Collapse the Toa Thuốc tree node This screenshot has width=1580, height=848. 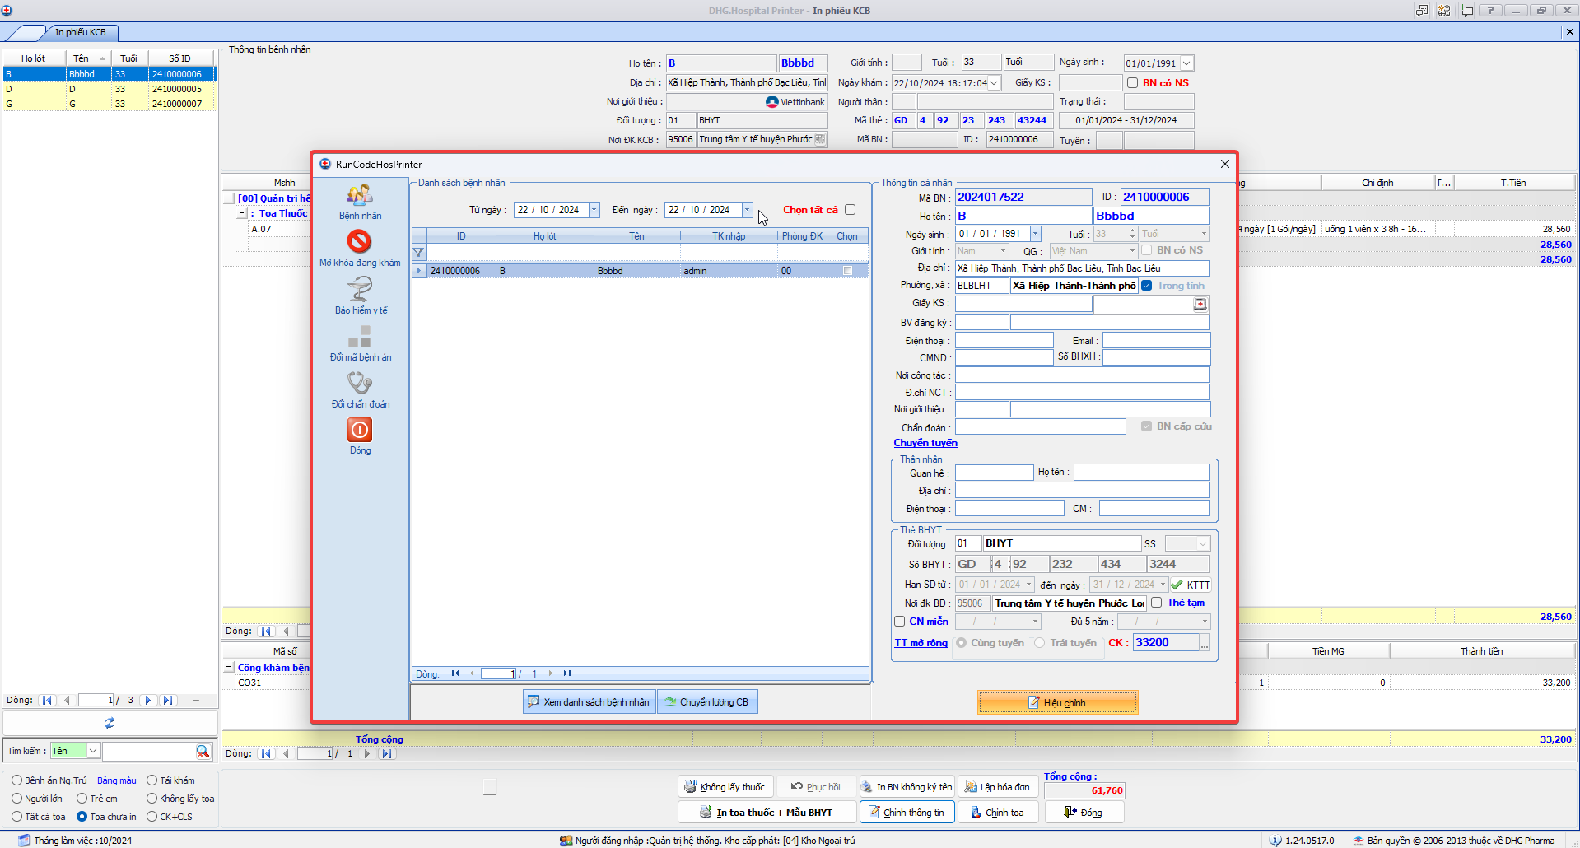pyautogui.click(x=241, y=213)
